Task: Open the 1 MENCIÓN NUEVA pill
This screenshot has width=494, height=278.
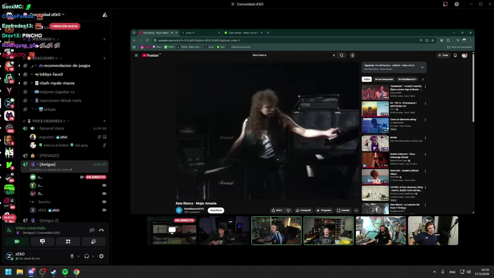Action: (65, 26)
